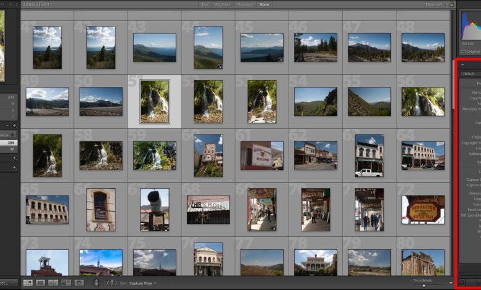Image resolution: width=481 pixels, height=290 pixels.
Task: Select arched window photo 66
Action: [x=101, y=210]
